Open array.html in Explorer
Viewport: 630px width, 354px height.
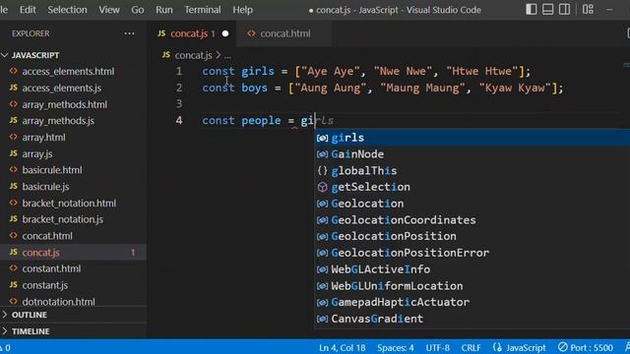click(x=43, y=138)
